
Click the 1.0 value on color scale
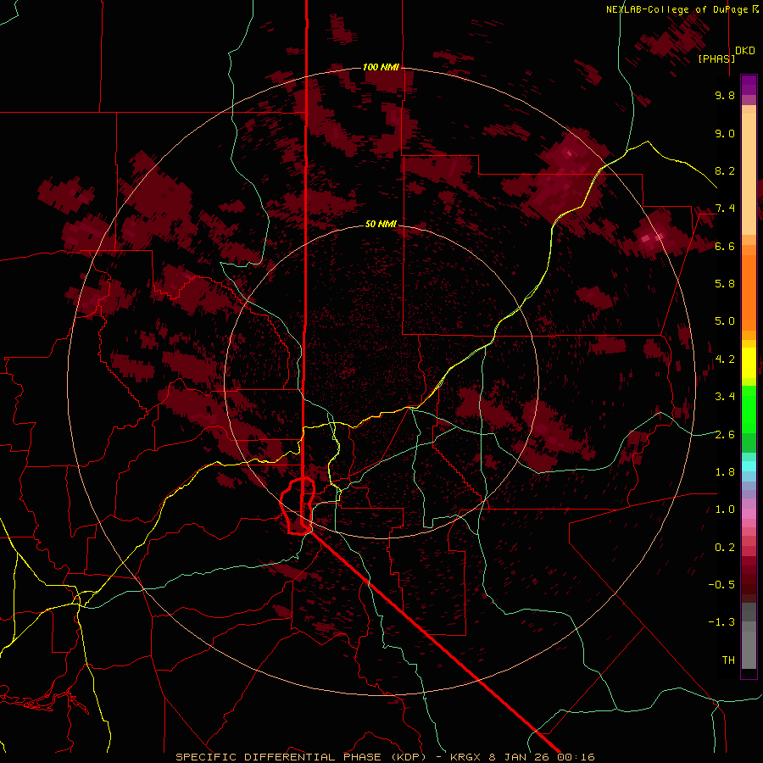tap(725, 510)
